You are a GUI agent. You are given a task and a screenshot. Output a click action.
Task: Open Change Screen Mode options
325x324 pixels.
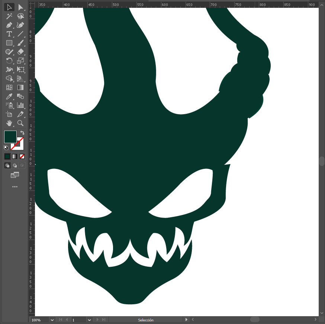(15, 175)
